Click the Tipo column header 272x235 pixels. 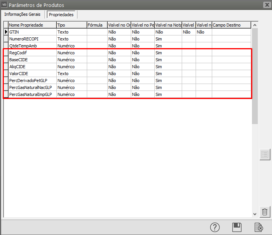72,25
